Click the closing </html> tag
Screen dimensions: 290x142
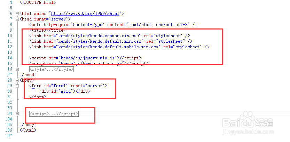[x=28, y=130]
